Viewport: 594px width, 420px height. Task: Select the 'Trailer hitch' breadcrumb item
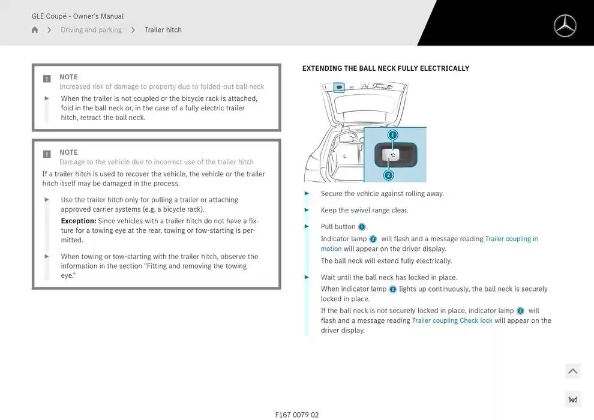click(x=163, y=29)
